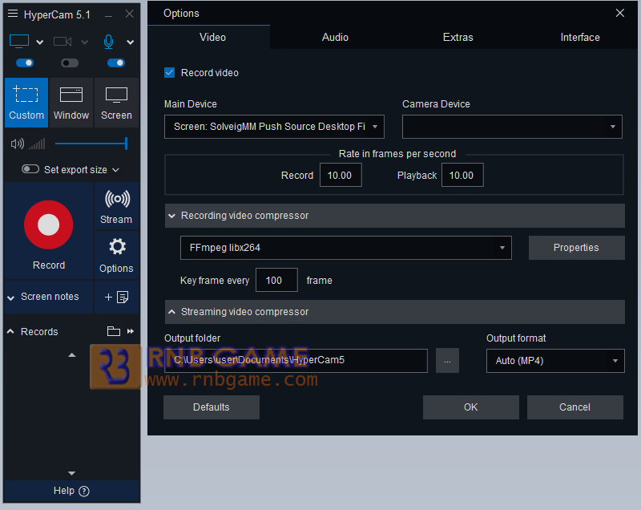Viewport: 641px width, 510px height.
Task: Open the webcam source dropdown arrow
Action: pos(85,42)
